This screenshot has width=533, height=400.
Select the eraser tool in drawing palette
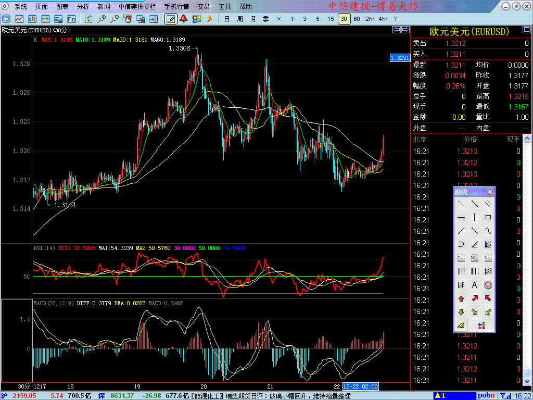[461, 326]
